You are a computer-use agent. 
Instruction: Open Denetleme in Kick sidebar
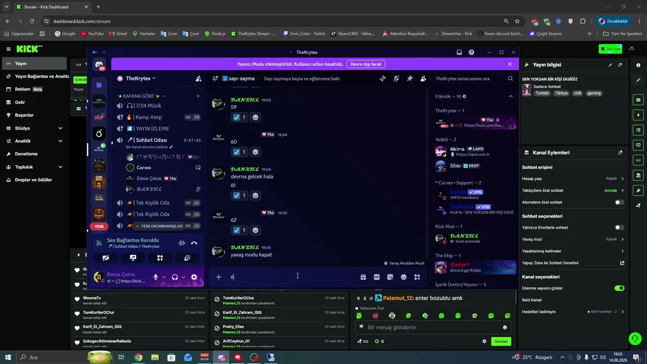(x=34, y=154)
